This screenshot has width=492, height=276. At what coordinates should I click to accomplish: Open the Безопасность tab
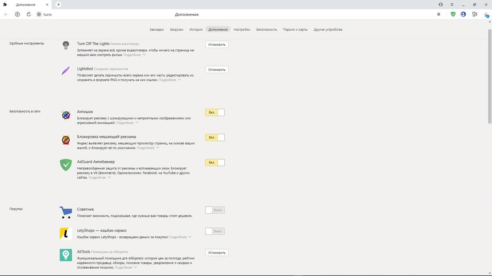pyautogui.click(x=266, y=29)
